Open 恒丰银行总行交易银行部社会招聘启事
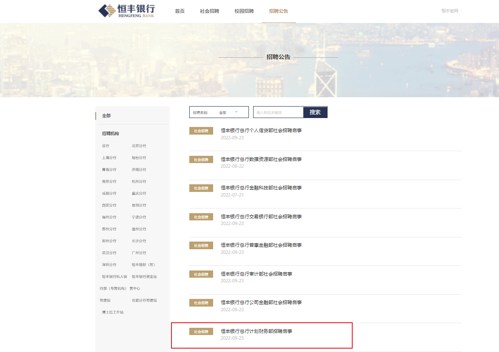The image size is (499, 352). click(x=261, y=217)
